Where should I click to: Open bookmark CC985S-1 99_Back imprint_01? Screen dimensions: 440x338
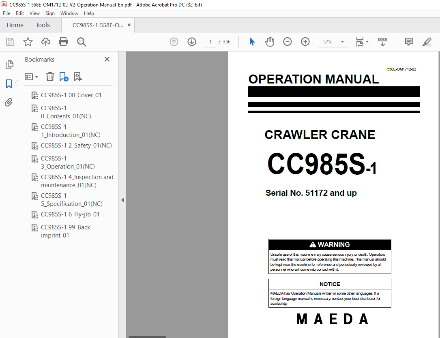[x=65, y=231]
